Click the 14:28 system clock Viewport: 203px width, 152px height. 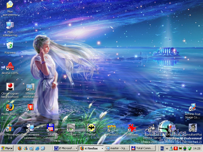[x=197, y=148]
